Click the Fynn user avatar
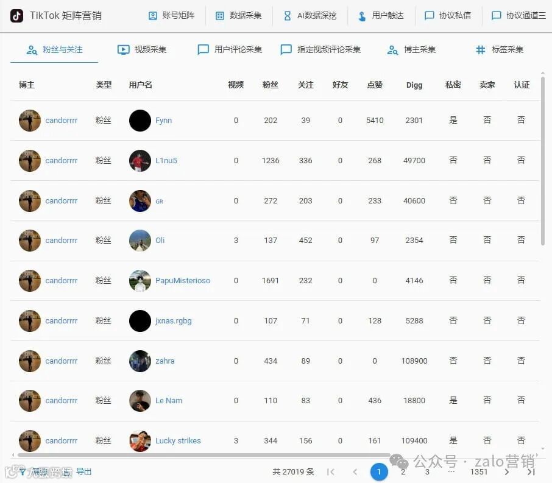The height and width of the screenshot is (483, 552). 140,121
